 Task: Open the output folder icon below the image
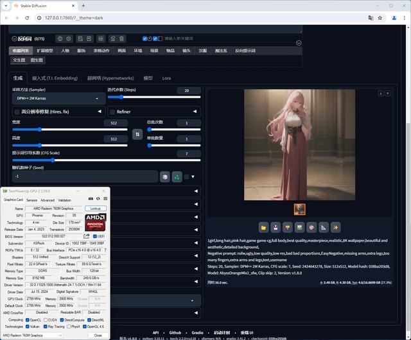[x=263, y=227]
